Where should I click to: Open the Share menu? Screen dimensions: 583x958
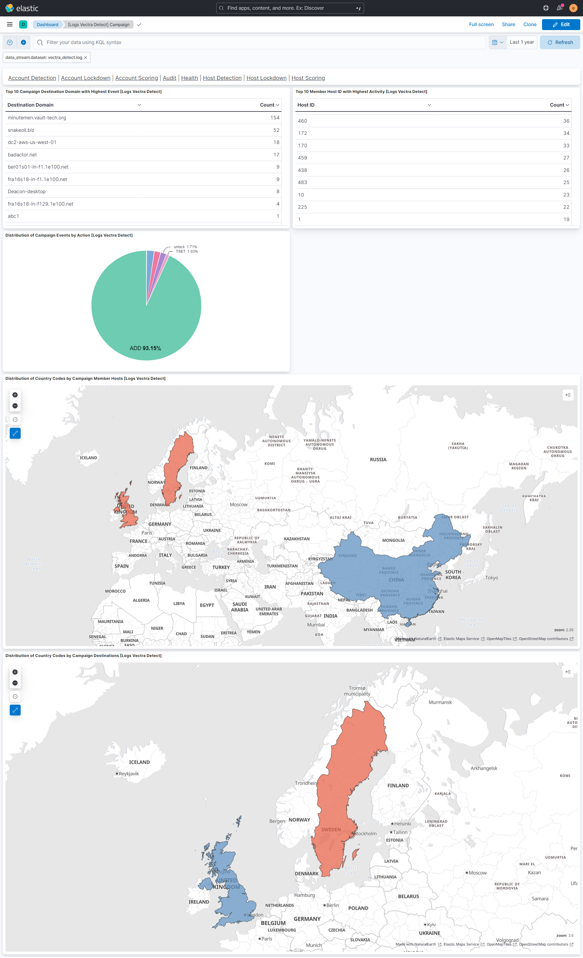point(508,25)
